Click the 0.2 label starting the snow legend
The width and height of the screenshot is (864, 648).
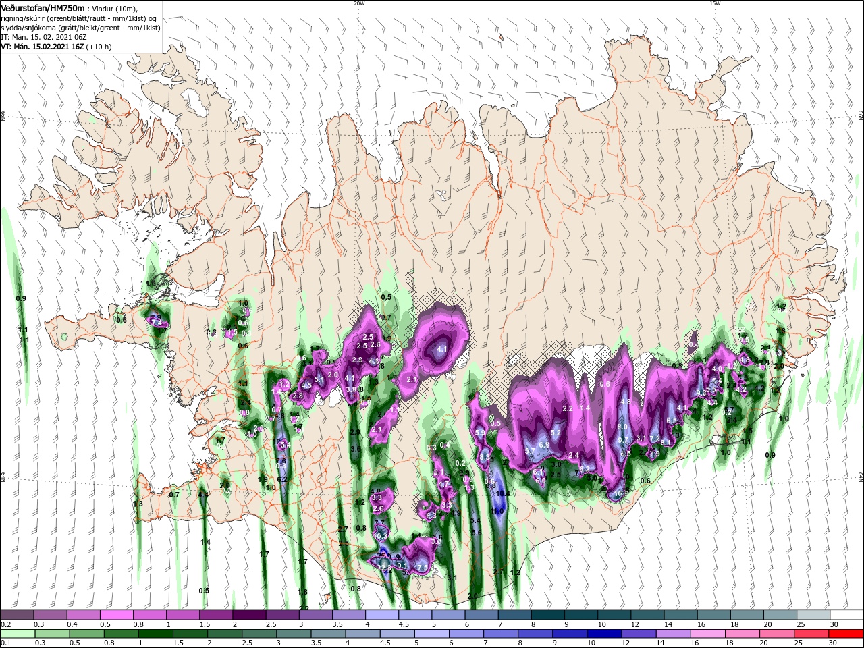point(5,625)
